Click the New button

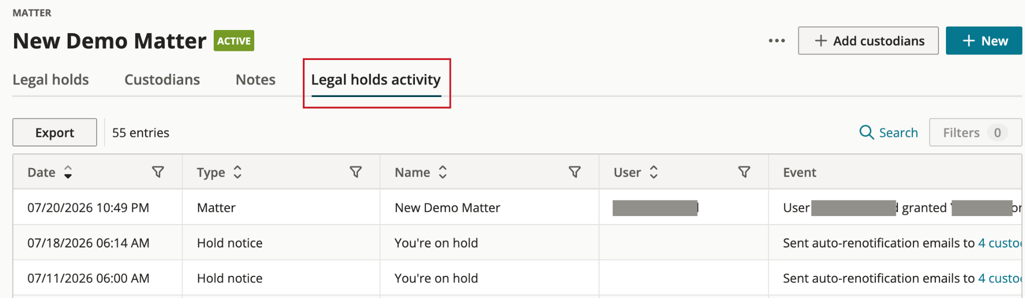point(984,40)
